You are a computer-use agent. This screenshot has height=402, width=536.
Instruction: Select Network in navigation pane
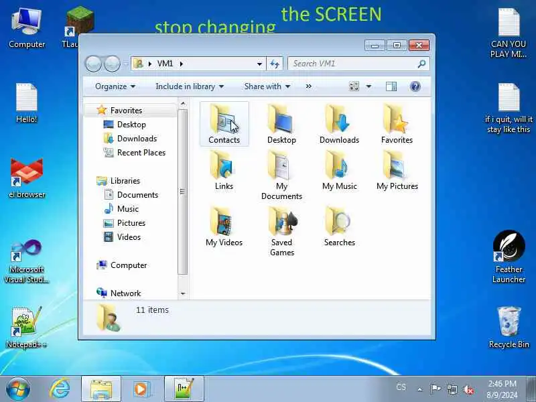coord(125,293)
